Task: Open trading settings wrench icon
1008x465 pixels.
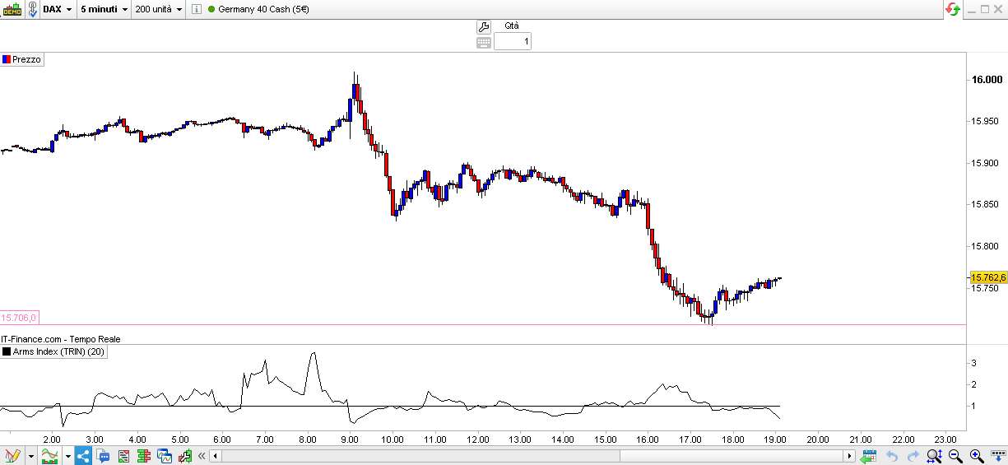Action: pyautogui.click(x=484, y=26)
